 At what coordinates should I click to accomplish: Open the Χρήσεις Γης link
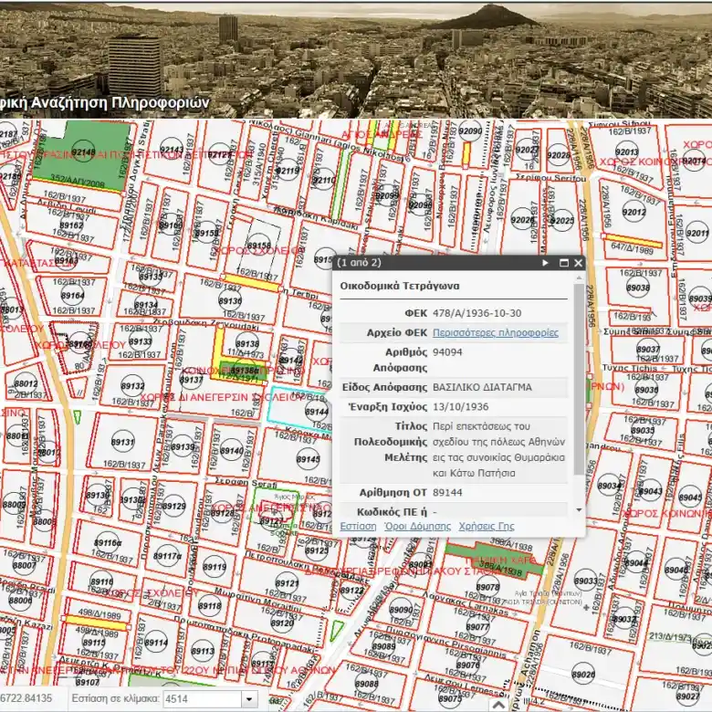487,526
